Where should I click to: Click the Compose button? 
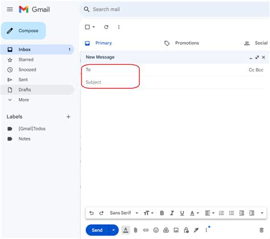click(23, 31)
